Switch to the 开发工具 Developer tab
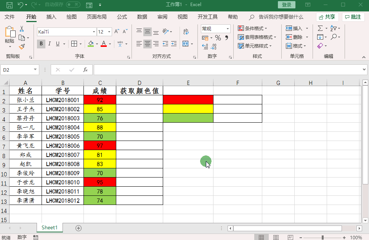The image size is (369, 240). click(207, 17)
